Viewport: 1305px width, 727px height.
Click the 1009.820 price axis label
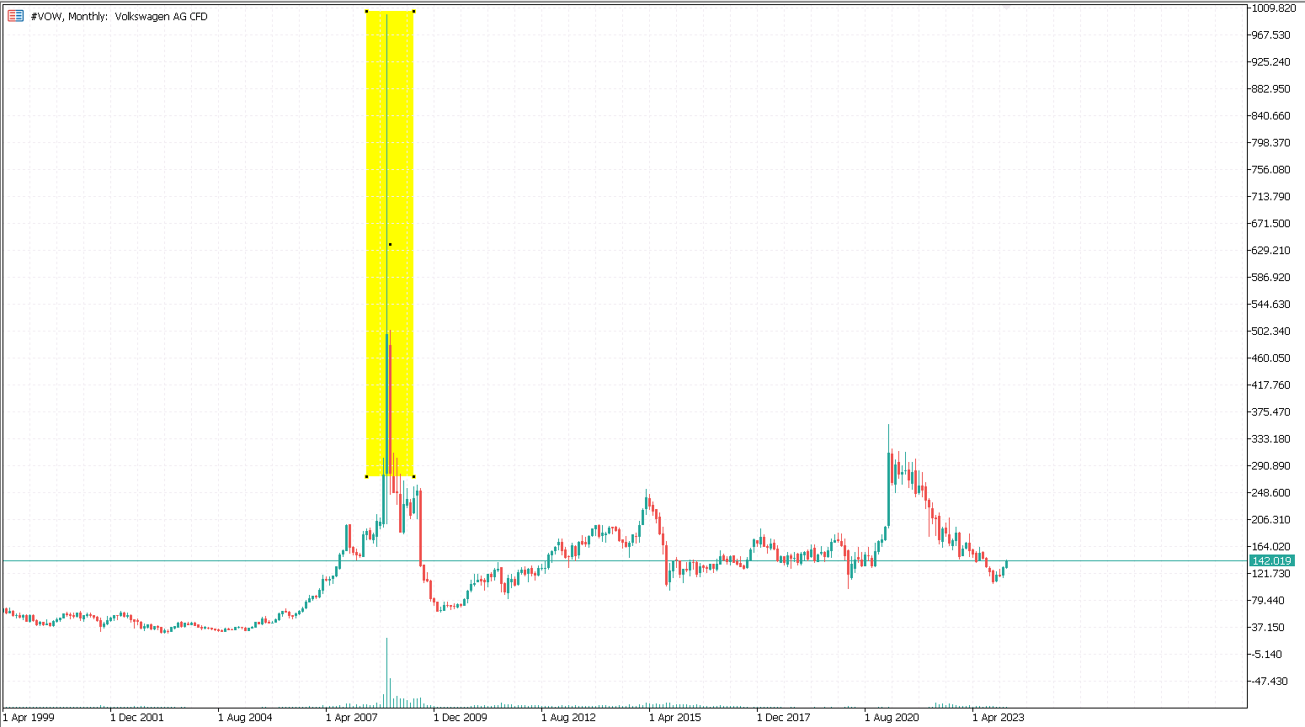(x=1274, y=8)
